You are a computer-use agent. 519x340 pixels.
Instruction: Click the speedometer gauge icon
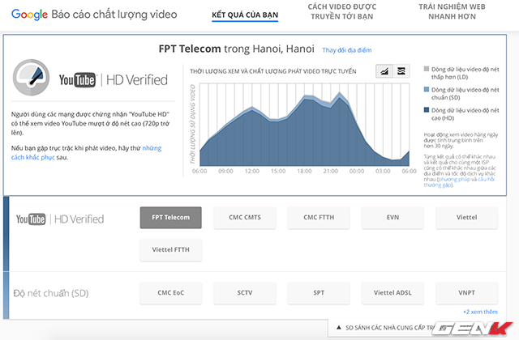pos(32,79)
